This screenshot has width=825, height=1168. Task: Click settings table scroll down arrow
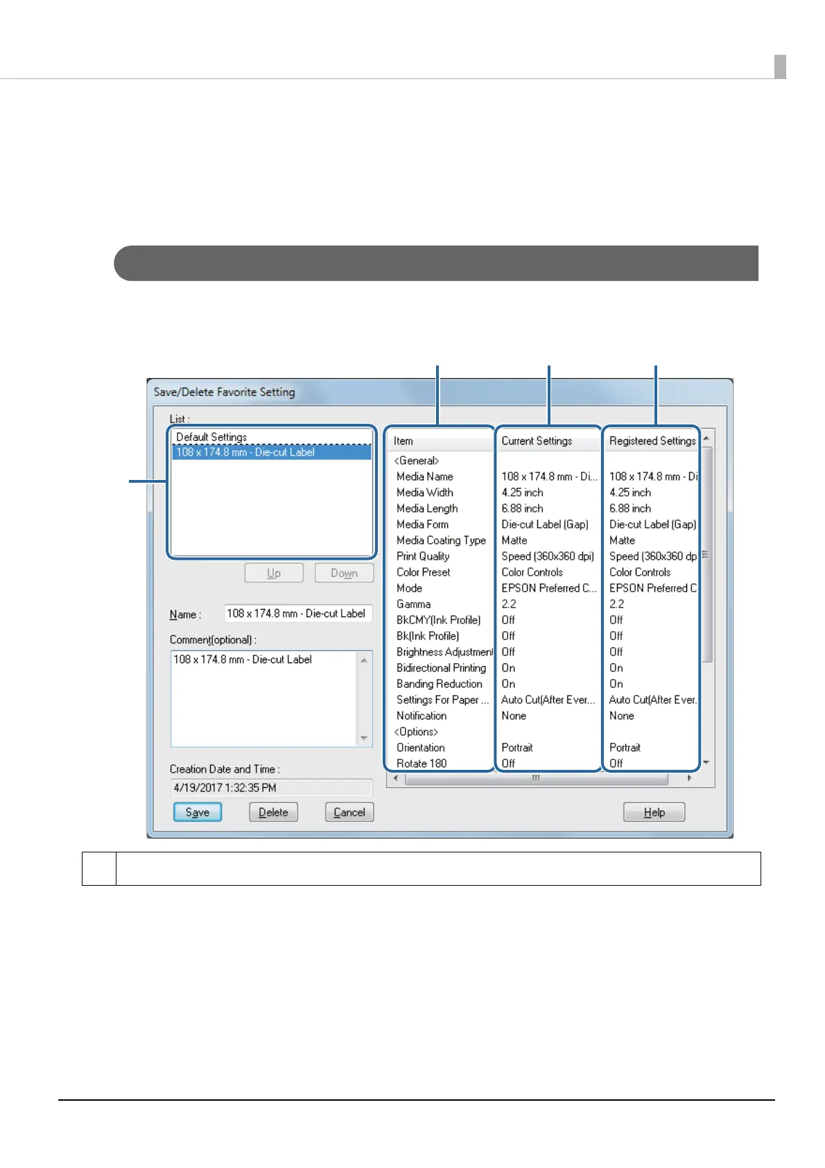coord(706,763)
